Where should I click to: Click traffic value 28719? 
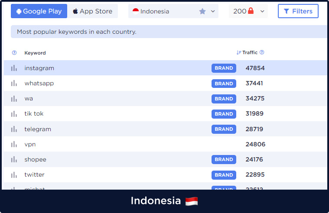[254, 129]
